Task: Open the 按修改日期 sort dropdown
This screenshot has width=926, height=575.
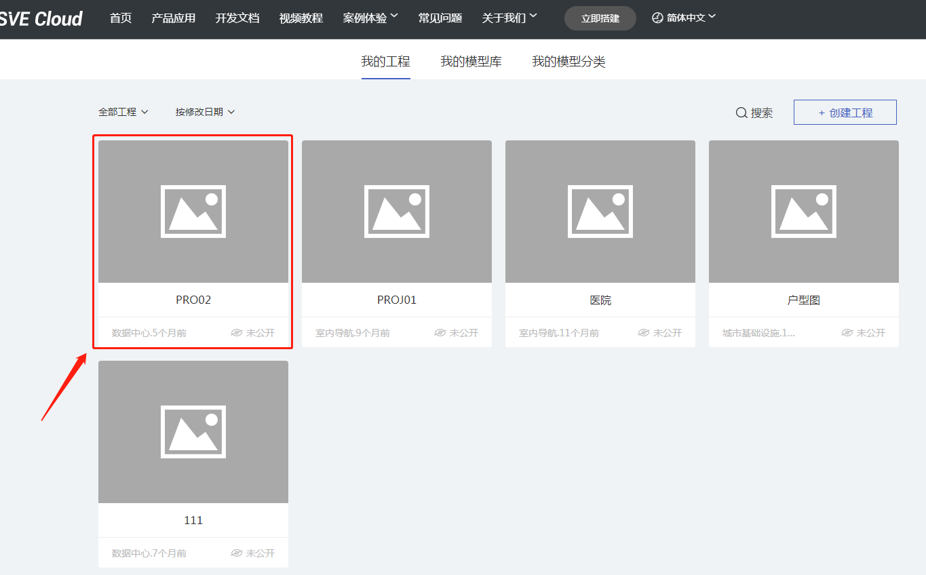Action: click(205, 112)
